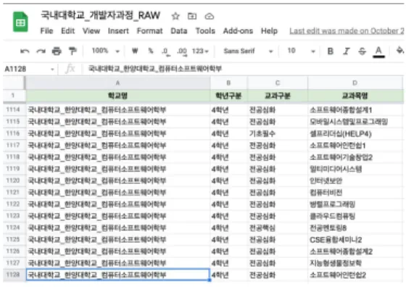Open the 123 number format dropdown
Viewport: 406px width, 287px height.
tap(200, 51)
